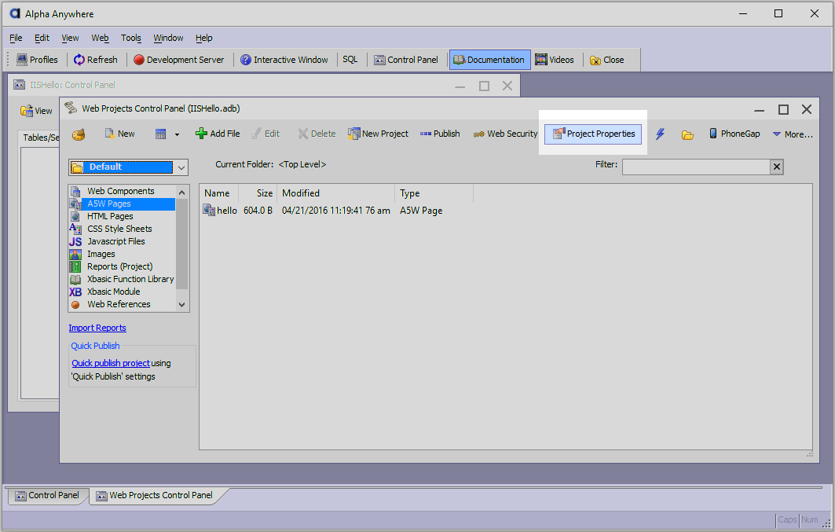This screenshot has width=835, height=532.
Task: Select Web References category
Action: (122, 304)
